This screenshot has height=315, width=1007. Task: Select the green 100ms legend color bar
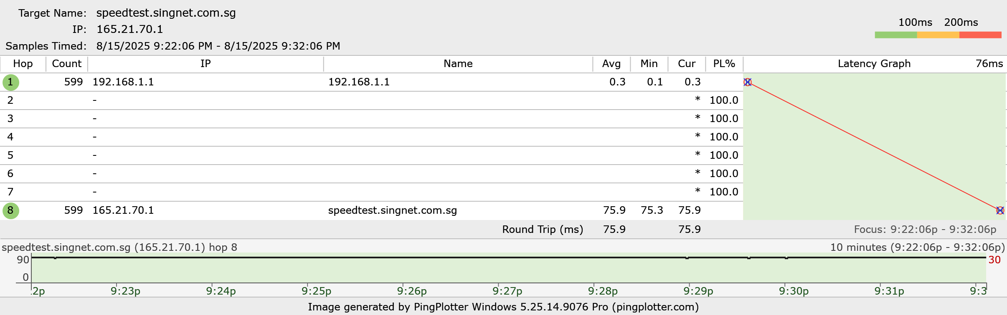(895, 35)
